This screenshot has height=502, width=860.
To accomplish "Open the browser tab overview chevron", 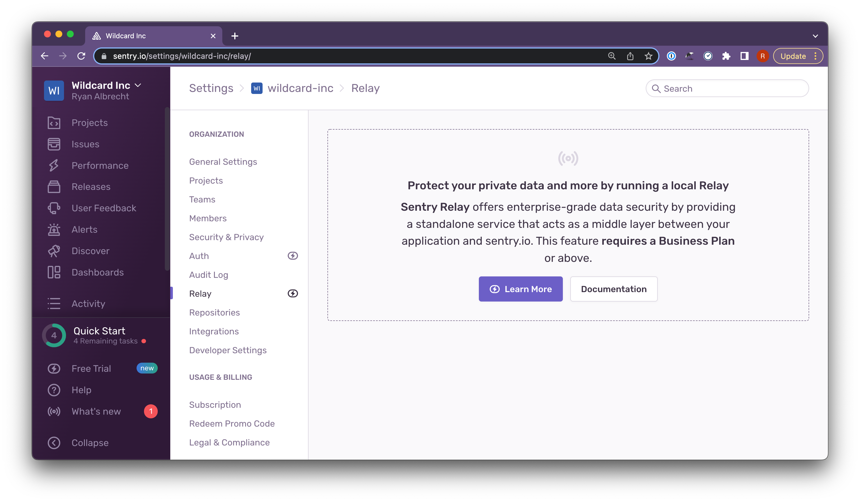I will [x=816, y=36].
